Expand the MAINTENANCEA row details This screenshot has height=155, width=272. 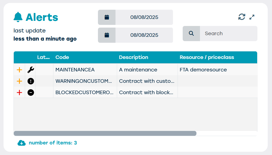[19, 70]
